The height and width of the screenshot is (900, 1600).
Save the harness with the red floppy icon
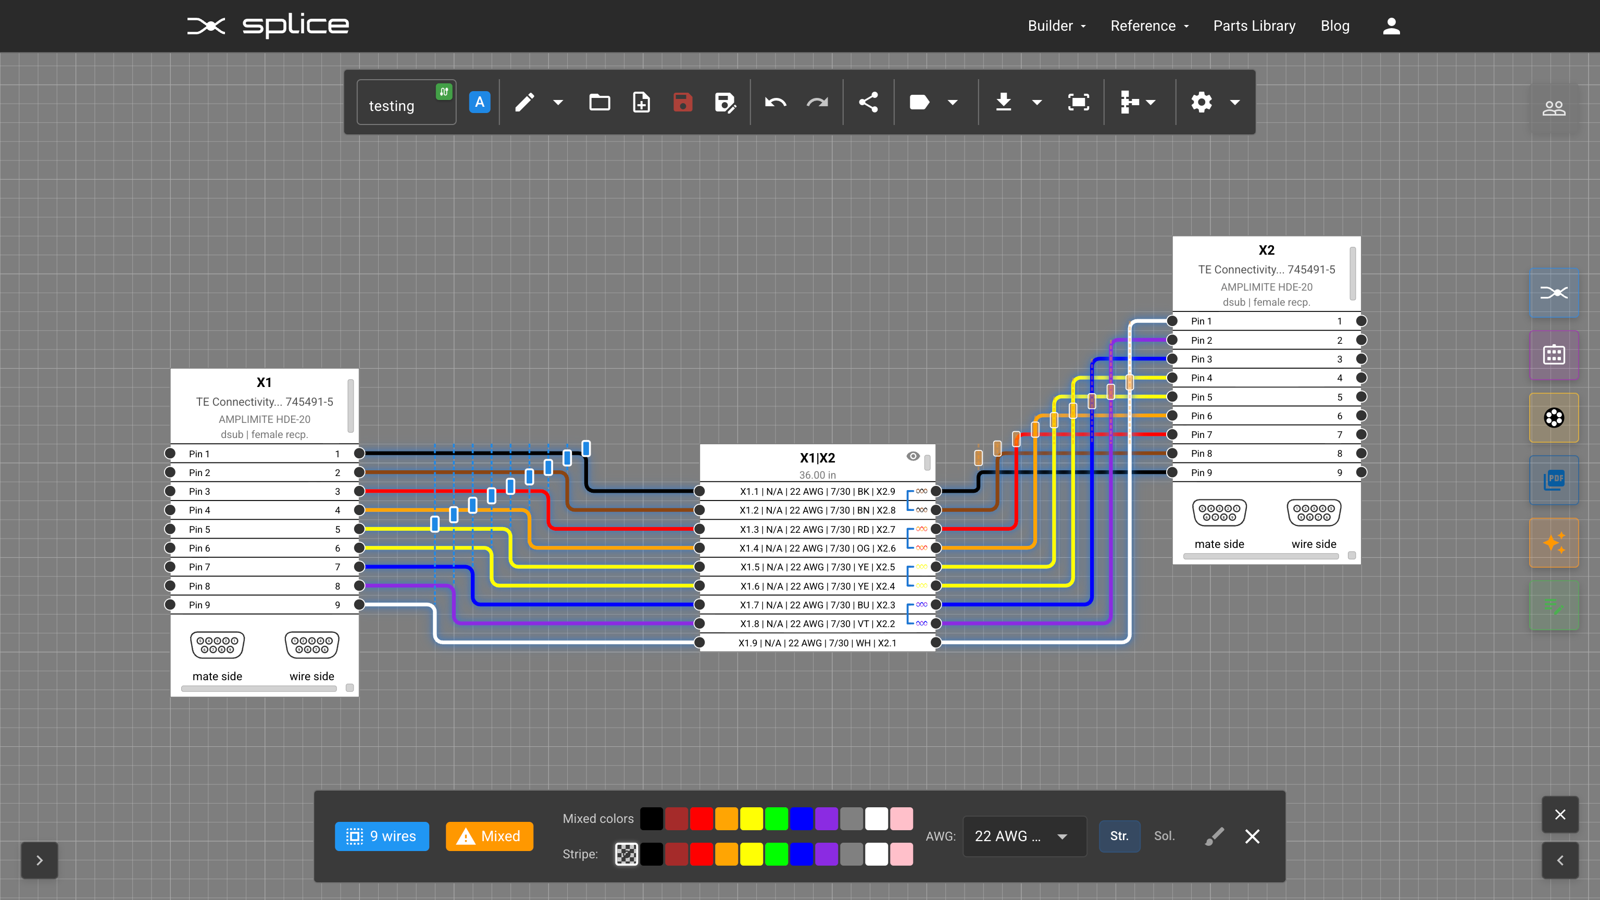(683, 102)
